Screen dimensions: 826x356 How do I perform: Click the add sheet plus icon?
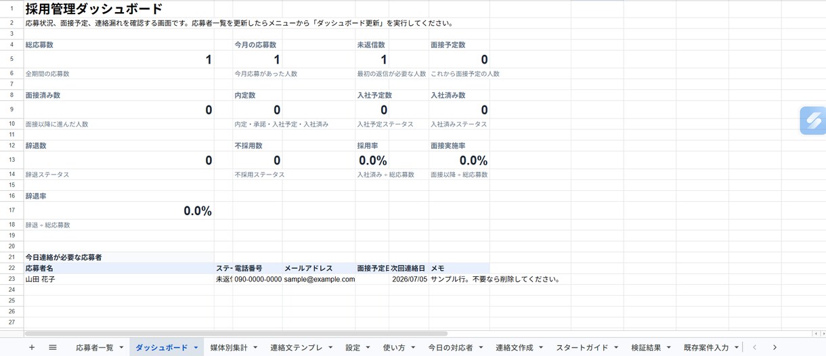32,347
